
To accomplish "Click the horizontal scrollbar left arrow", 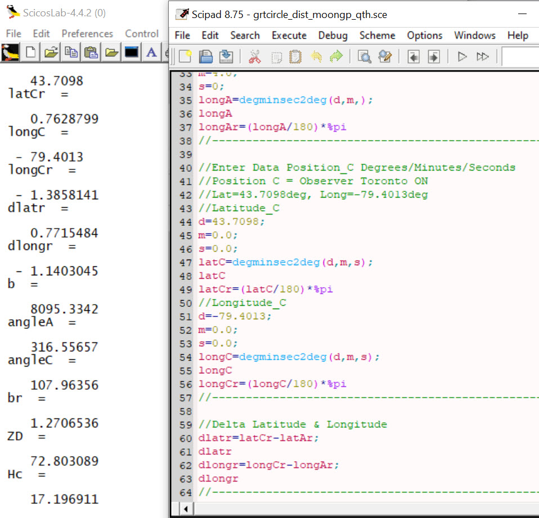I will point(186,509).
